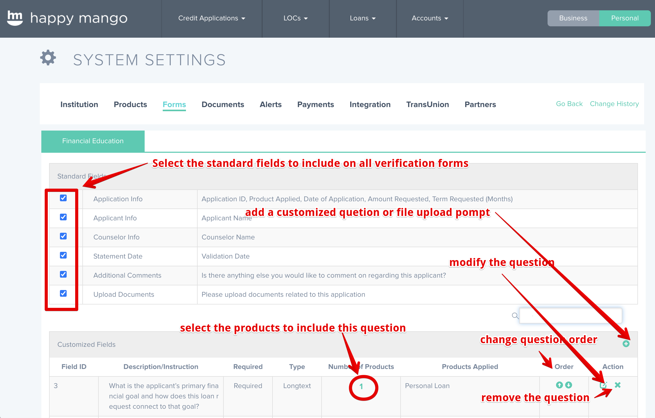Click the search magnifier icon
The height and width of the screenshot is (418, 655).
(x=515, y=316)
